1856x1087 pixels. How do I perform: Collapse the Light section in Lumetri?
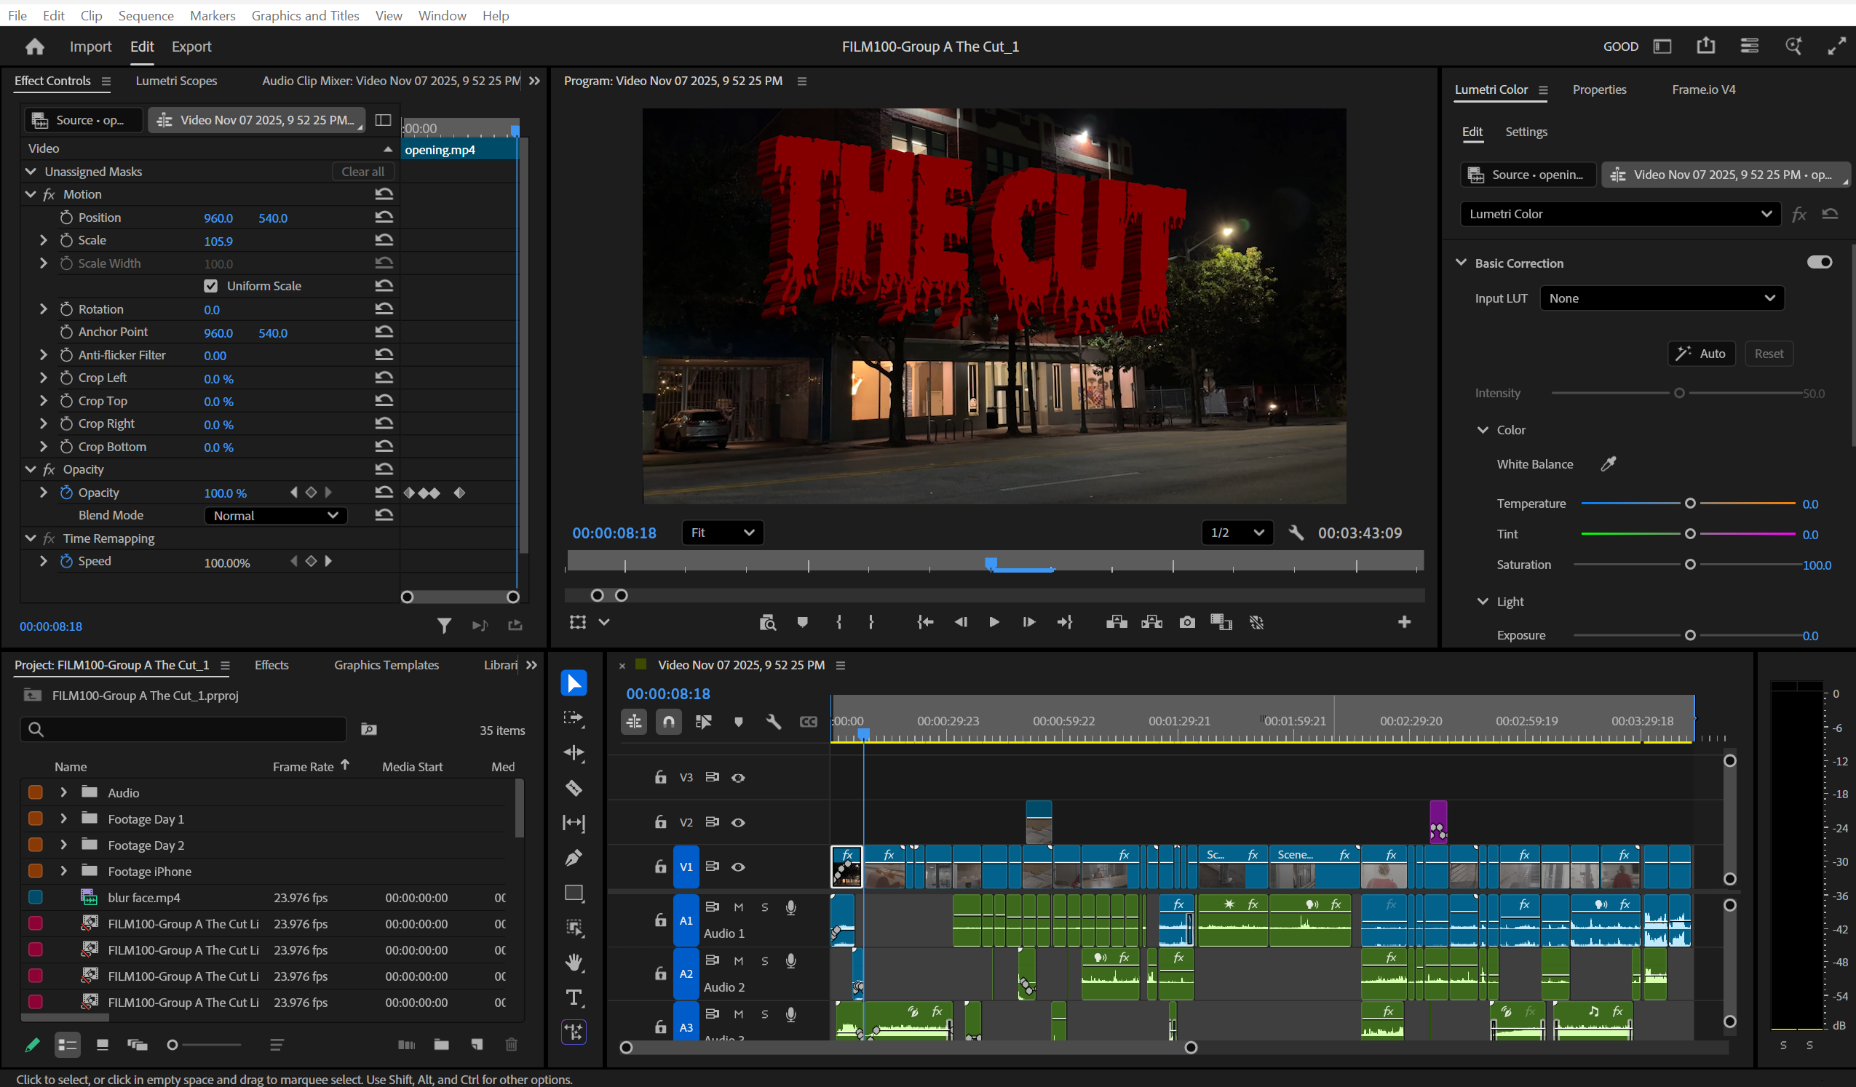1483,602
